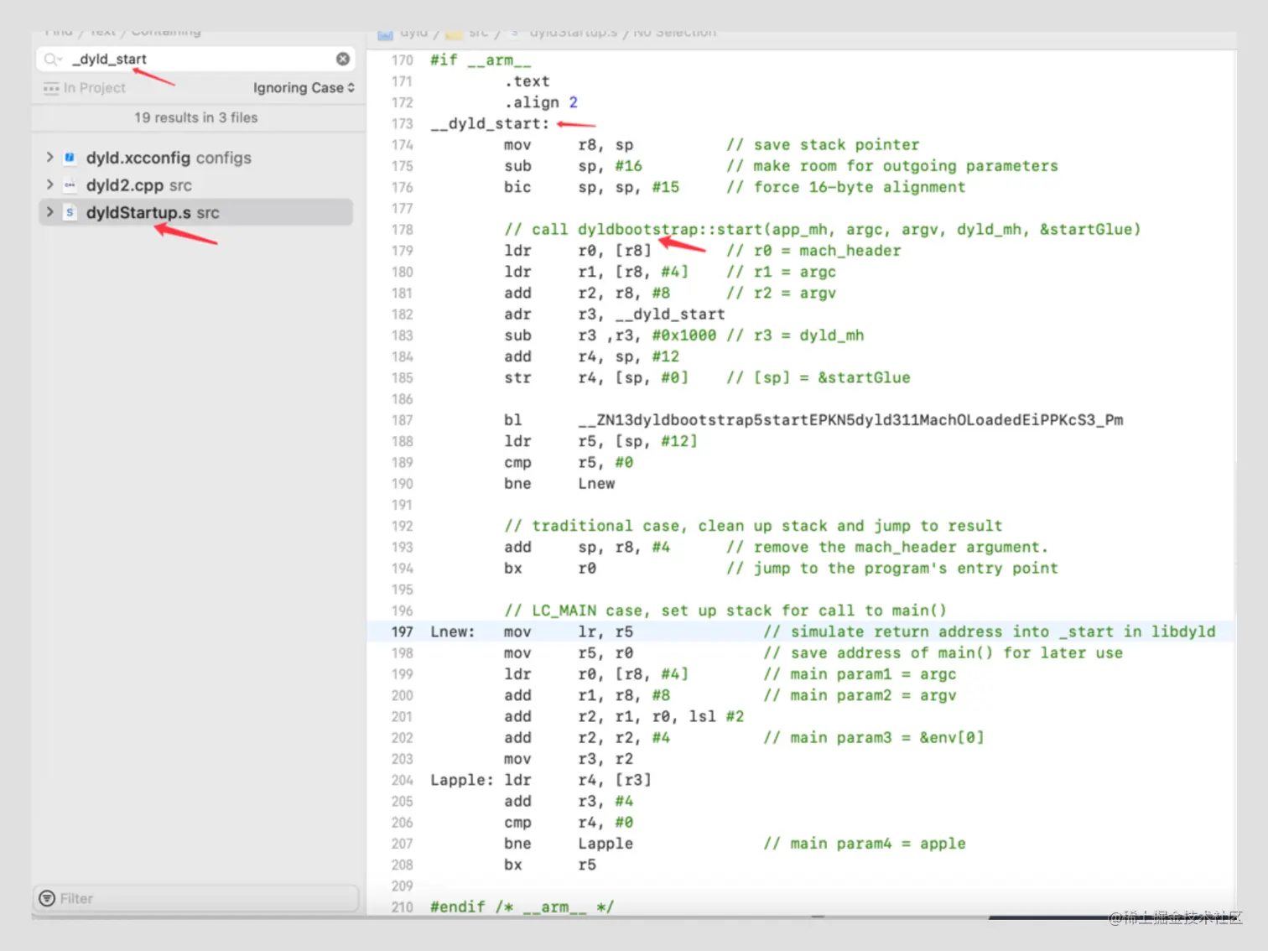
Task: Expand the dyldStartup.s search results
Action: pos(49,212)
